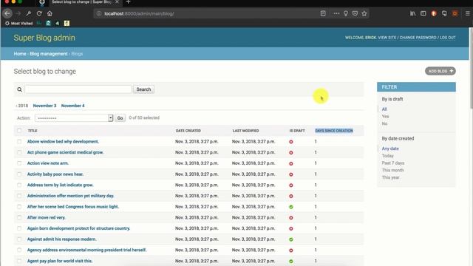Check the box for Action view note arm
Viewport: 473px width, 266px height.
click(19, 163)
